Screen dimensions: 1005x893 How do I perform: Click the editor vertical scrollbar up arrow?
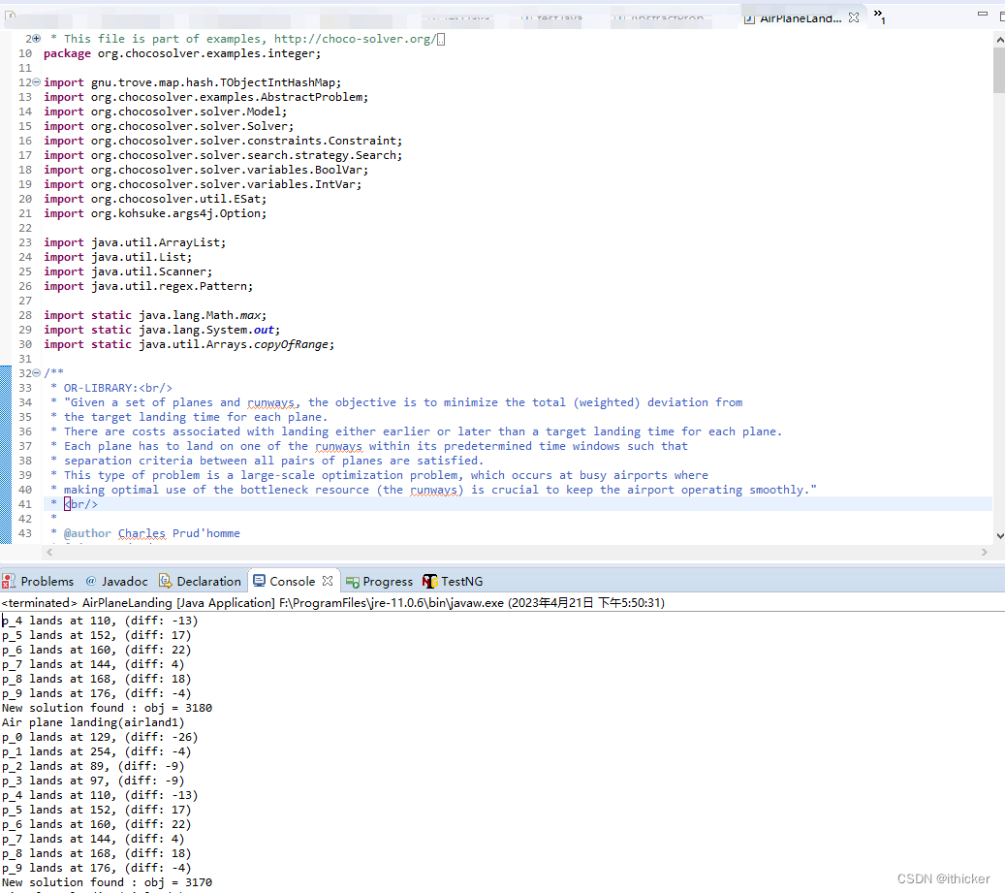(x=999, y=40)
